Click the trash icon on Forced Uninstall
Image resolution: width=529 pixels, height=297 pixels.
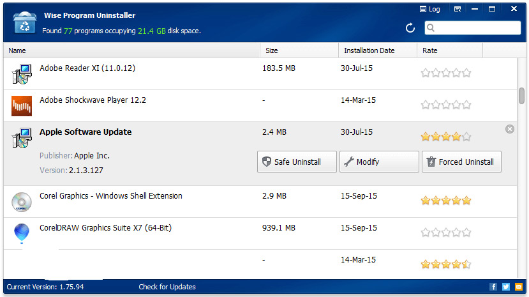[431, 162]
